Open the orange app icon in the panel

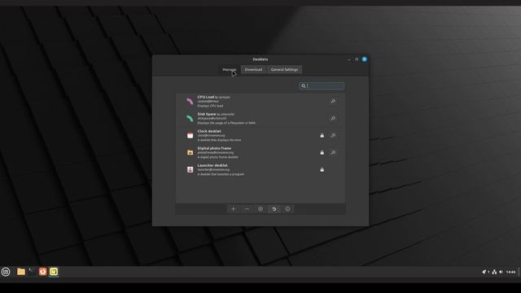click(43, 272)
